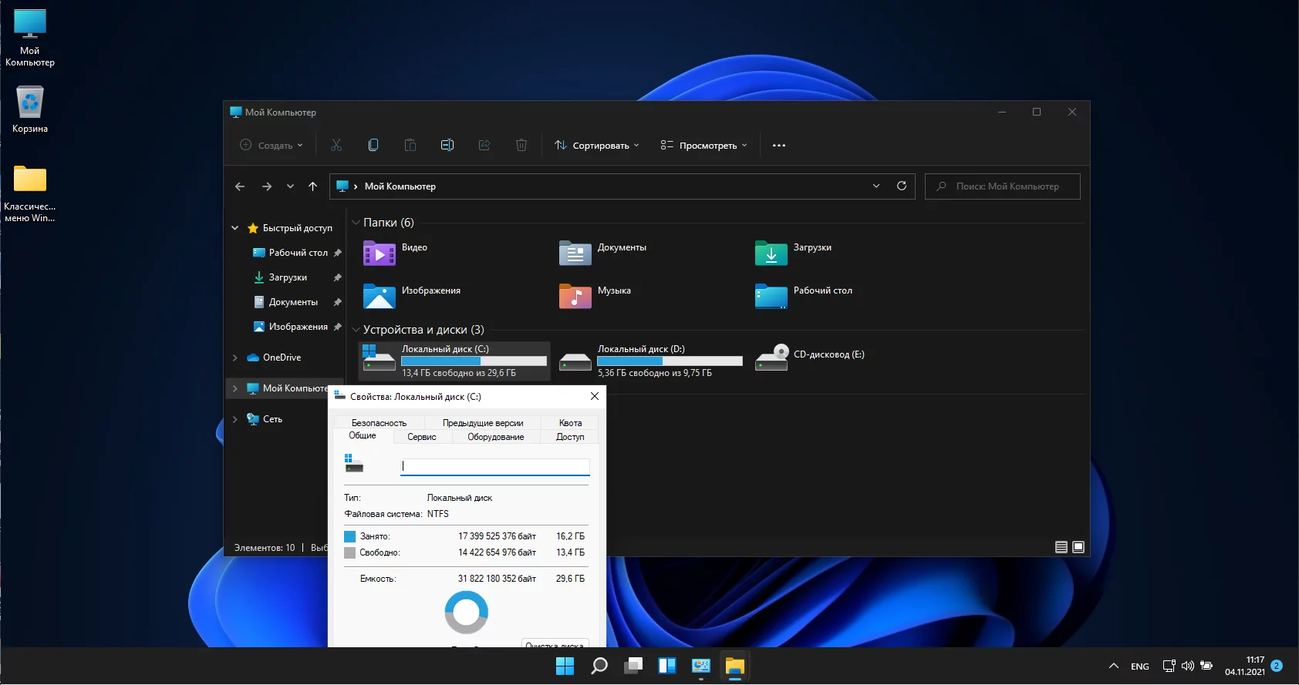Open the Сортировать dropdown
This screenshot has width=1299, height=685.
tap(597, 146)
